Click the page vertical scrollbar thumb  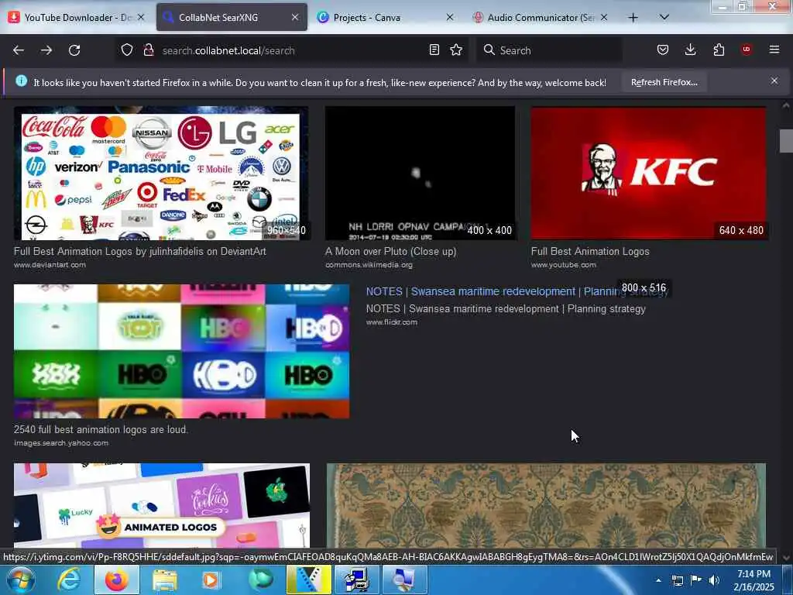[785, 141]
